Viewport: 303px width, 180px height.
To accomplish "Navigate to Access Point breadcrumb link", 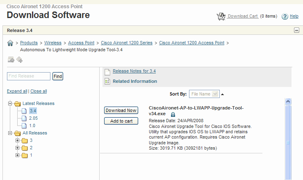I will (81, 43).
